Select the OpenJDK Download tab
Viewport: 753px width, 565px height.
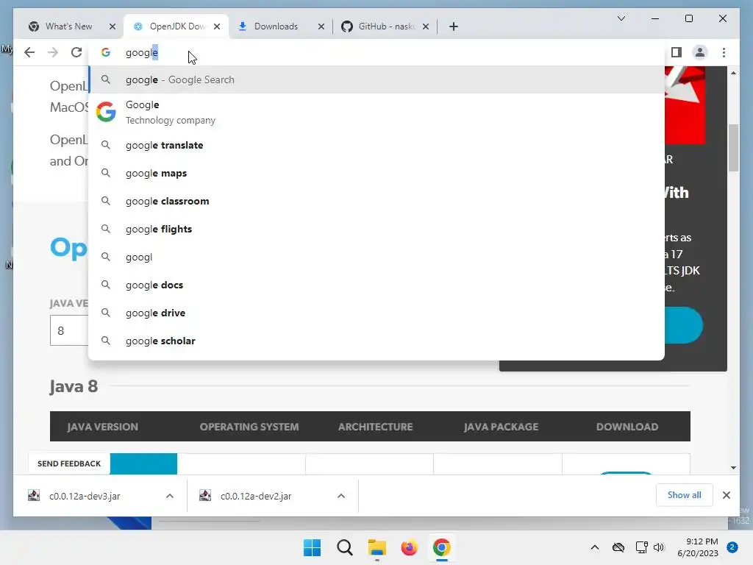click(176, 26)
